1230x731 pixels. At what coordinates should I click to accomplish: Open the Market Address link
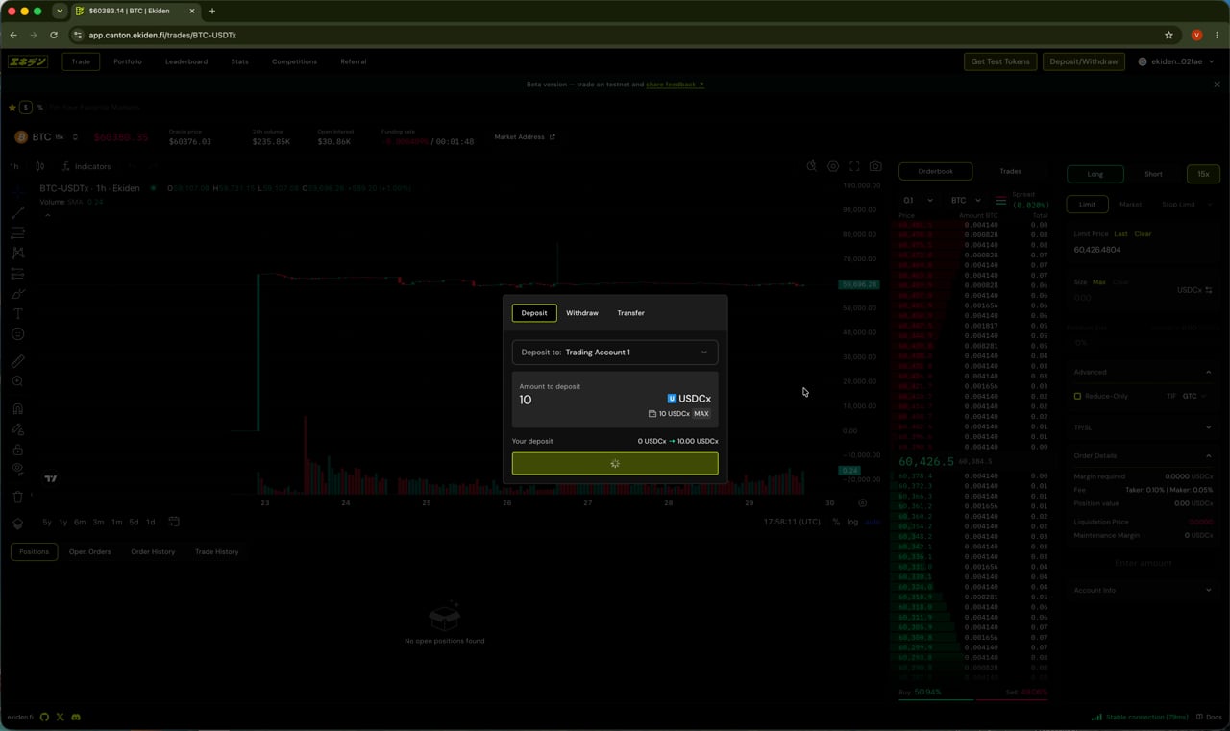pos(525,137)
